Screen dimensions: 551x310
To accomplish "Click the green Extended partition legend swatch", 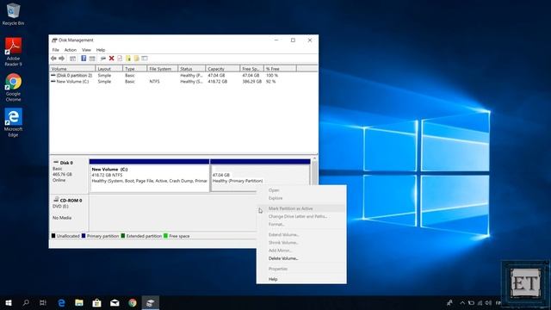I will [123, 236].
